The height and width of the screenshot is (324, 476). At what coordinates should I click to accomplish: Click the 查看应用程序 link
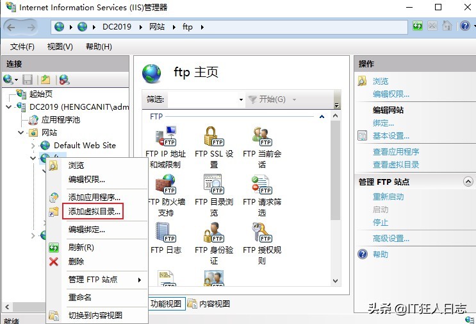(x=396, y=151)
